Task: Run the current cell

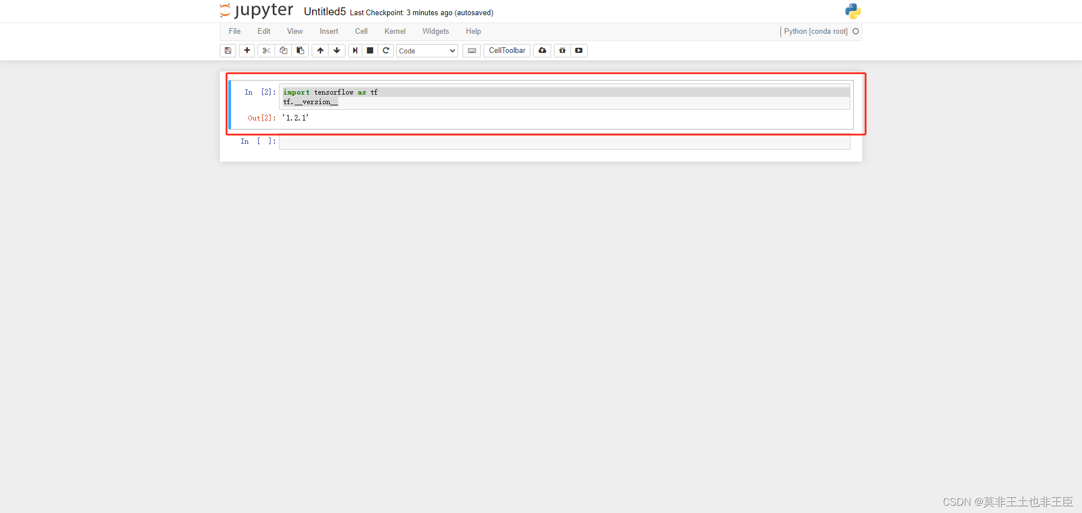Action: point(355,51)
